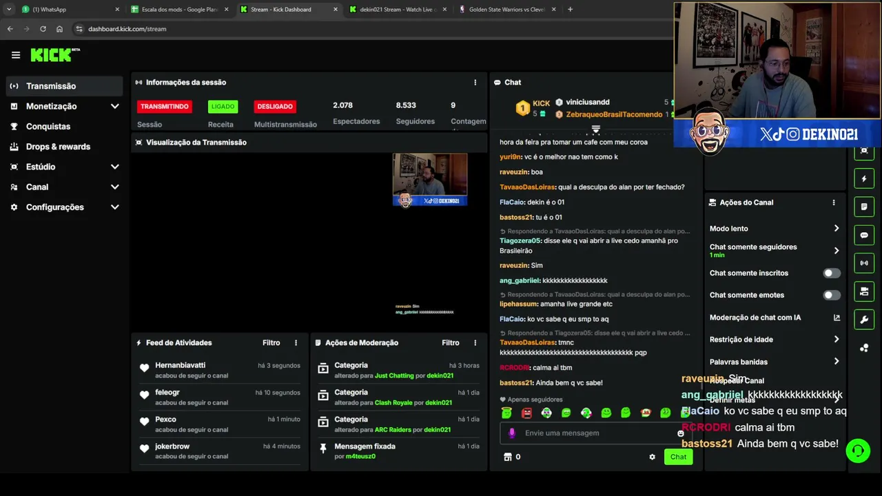882x496 pixels.
Task: Open the Just Chatting category link
Action: click(394, 375)
